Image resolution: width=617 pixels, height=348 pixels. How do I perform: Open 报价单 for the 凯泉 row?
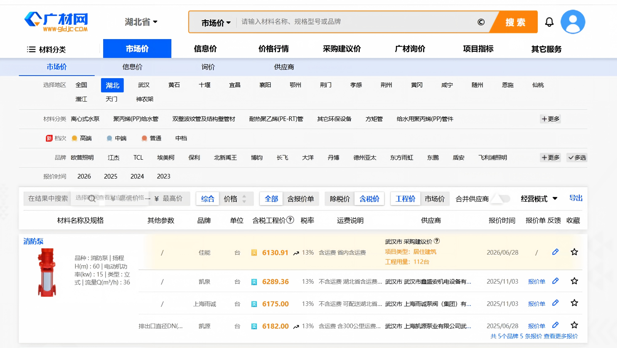[x=537, y=282]
